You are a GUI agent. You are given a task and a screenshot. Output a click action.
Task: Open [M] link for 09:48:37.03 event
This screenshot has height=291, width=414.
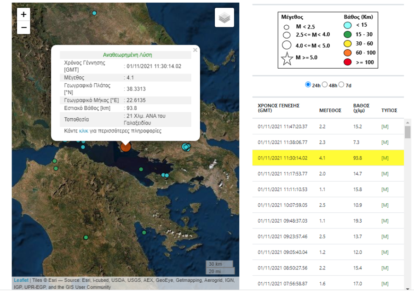pos(385,221)
